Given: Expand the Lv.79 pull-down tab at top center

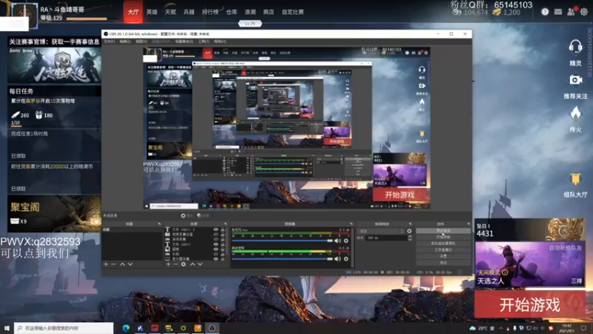Looking at the screenshot, I should coord(250,24).
